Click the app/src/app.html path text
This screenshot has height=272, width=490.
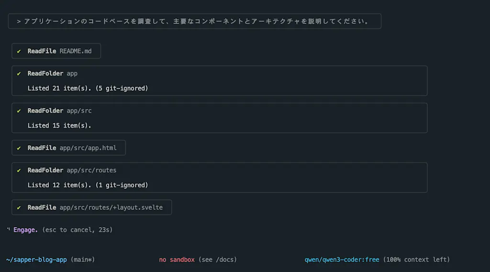point(88,148)
